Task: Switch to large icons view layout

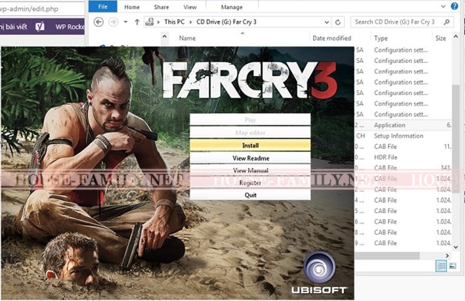Action: (453, 266)
